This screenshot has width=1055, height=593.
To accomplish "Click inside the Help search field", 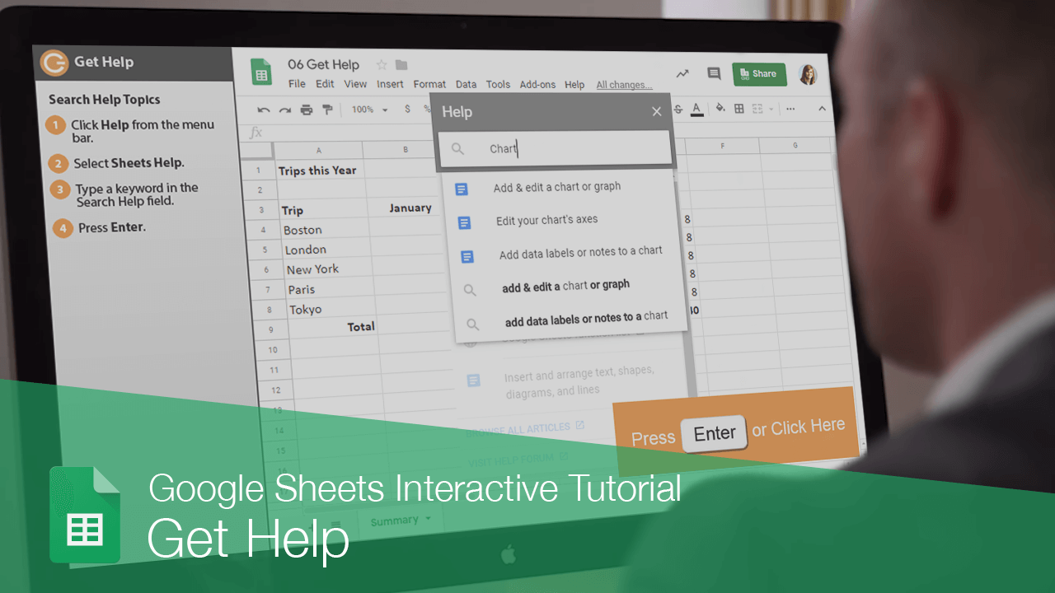I will 555,148.
